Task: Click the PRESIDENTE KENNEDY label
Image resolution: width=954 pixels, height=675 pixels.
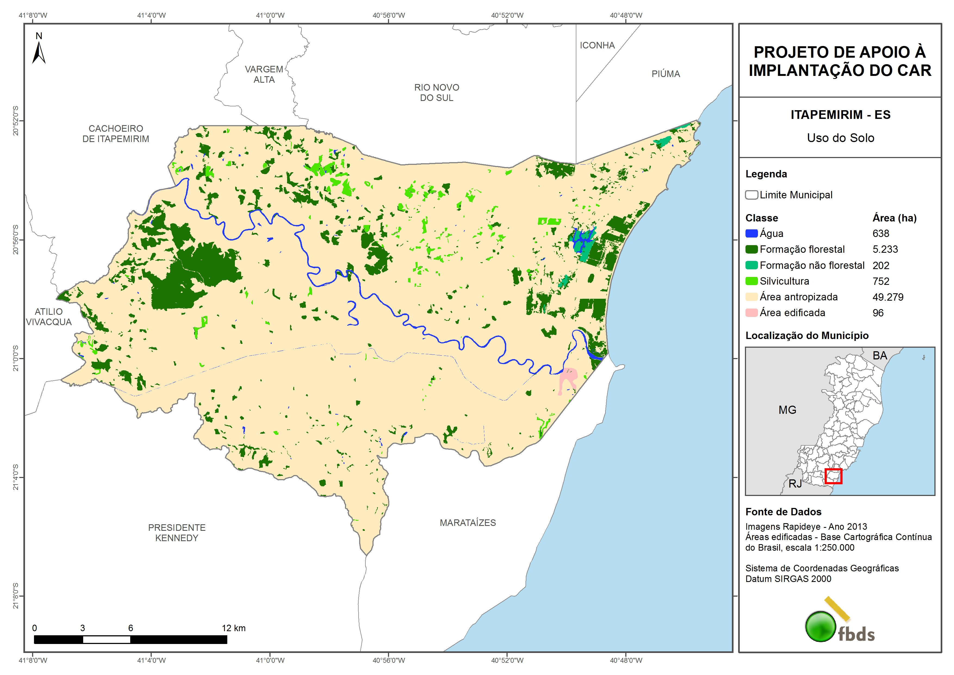Action: (x=177, y=533)
